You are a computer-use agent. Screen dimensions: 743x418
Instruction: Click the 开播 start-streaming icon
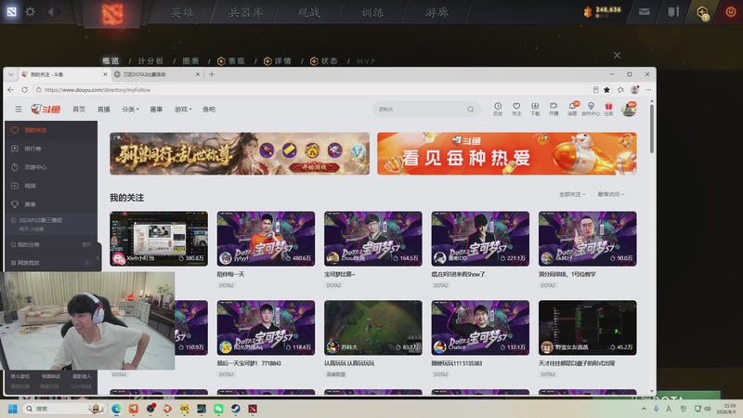(x=554, y=109)
